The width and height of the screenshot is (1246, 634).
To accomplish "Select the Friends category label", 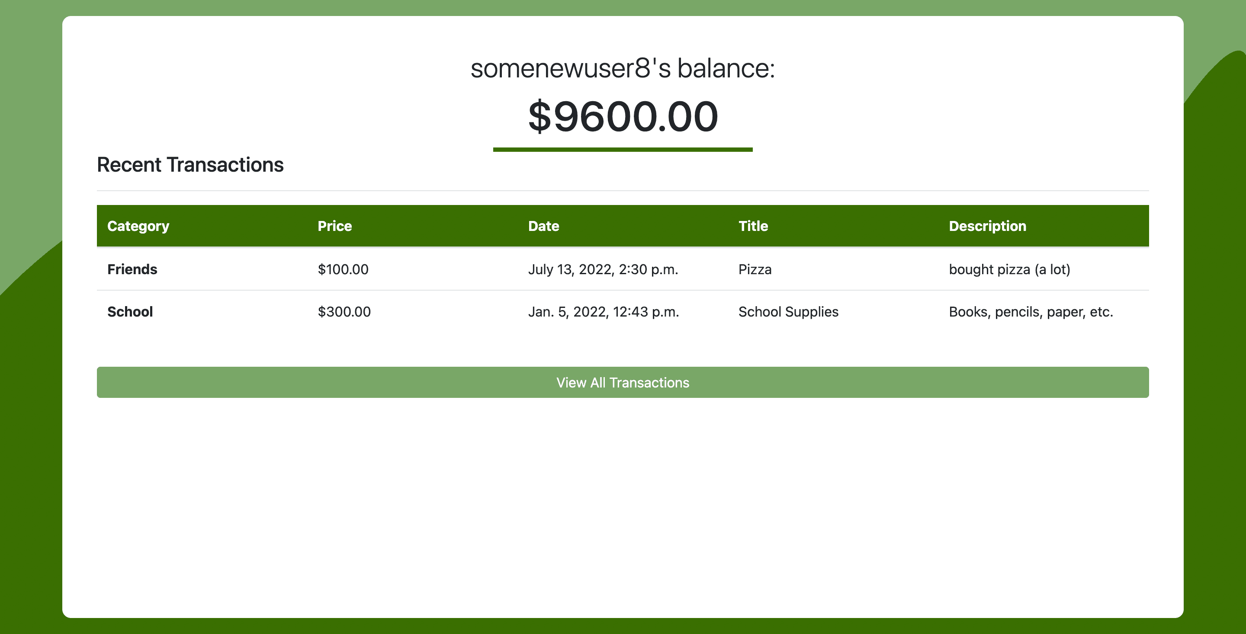I will pyautogui.click(x=132, y=269).
